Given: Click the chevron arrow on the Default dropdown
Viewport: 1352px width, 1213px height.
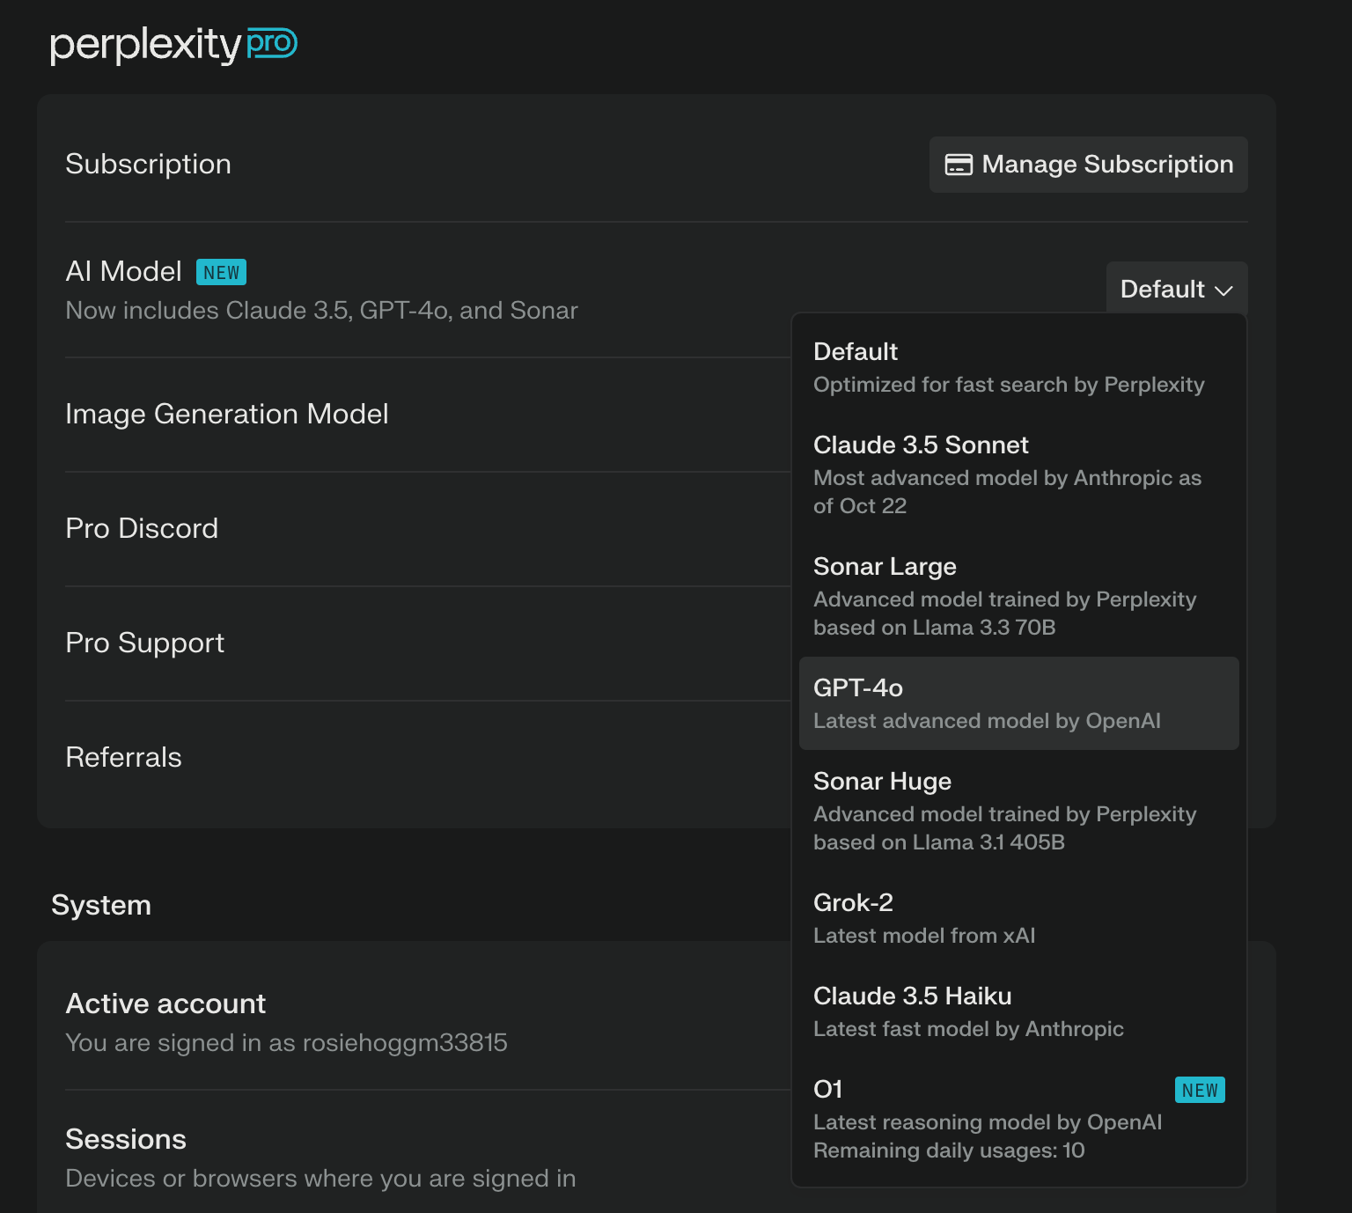Looking at the screenshot, I should pyautogui.click(x=1223, y=290).
